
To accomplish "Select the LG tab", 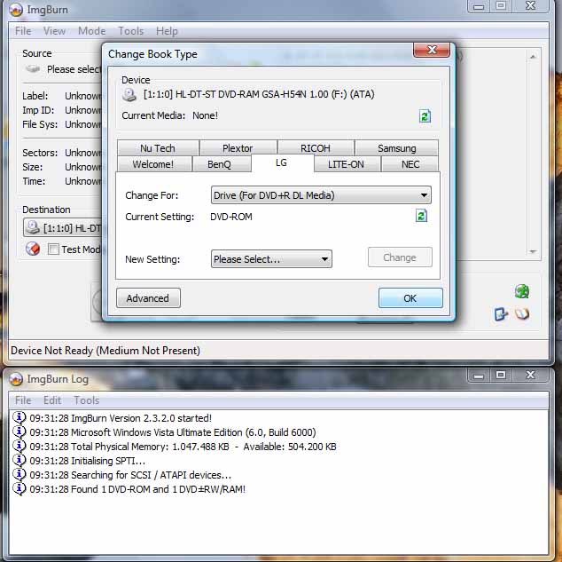I will pos(281,163).
